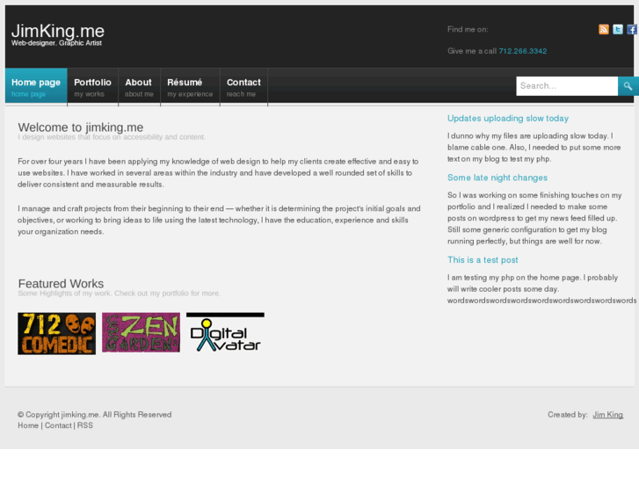Image resolution: width=639 pixels, height=479 pixels.
Task: Click the Find me on: label
Action: [468, 29]
